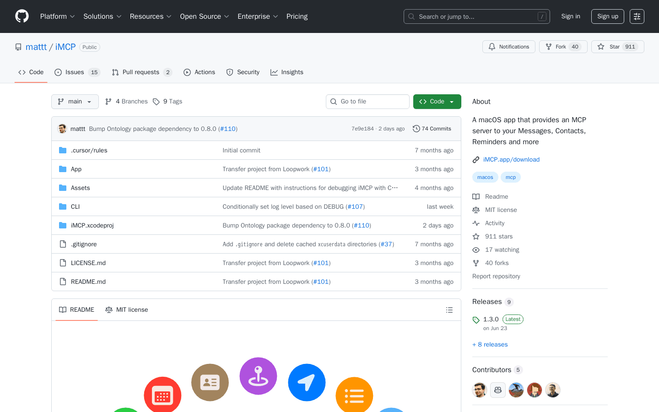659x412 pixels.
Task: Click the Sign up button
Action: [x=607, y=16]
